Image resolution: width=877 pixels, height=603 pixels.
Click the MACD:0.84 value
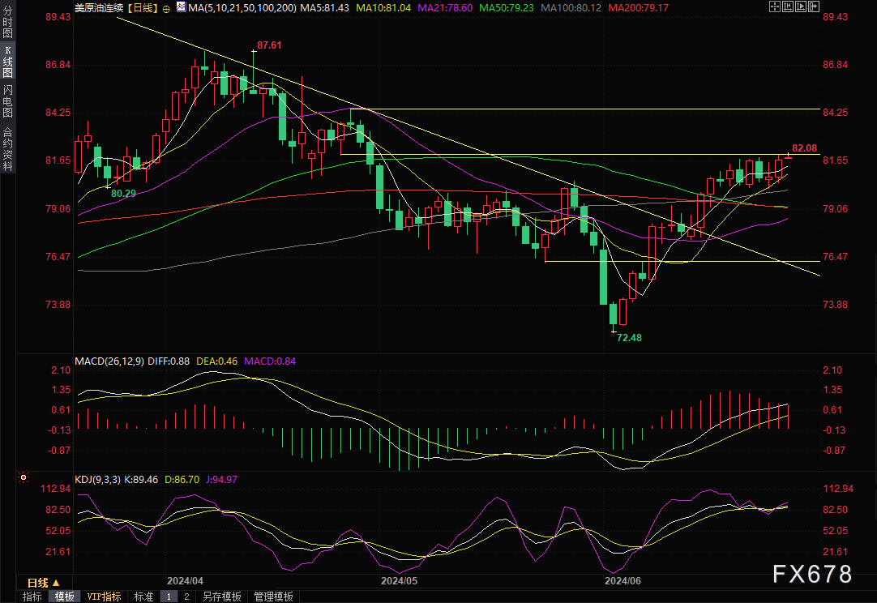[270, 361]
